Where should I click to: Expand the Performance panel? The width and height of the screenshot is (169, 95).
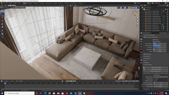[x=147, y=58]
